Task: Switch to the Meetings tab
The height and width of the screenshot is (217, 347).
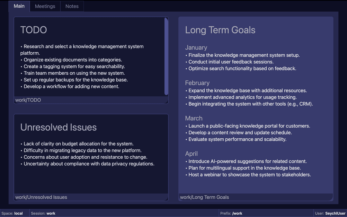Action: pos(45,6)
